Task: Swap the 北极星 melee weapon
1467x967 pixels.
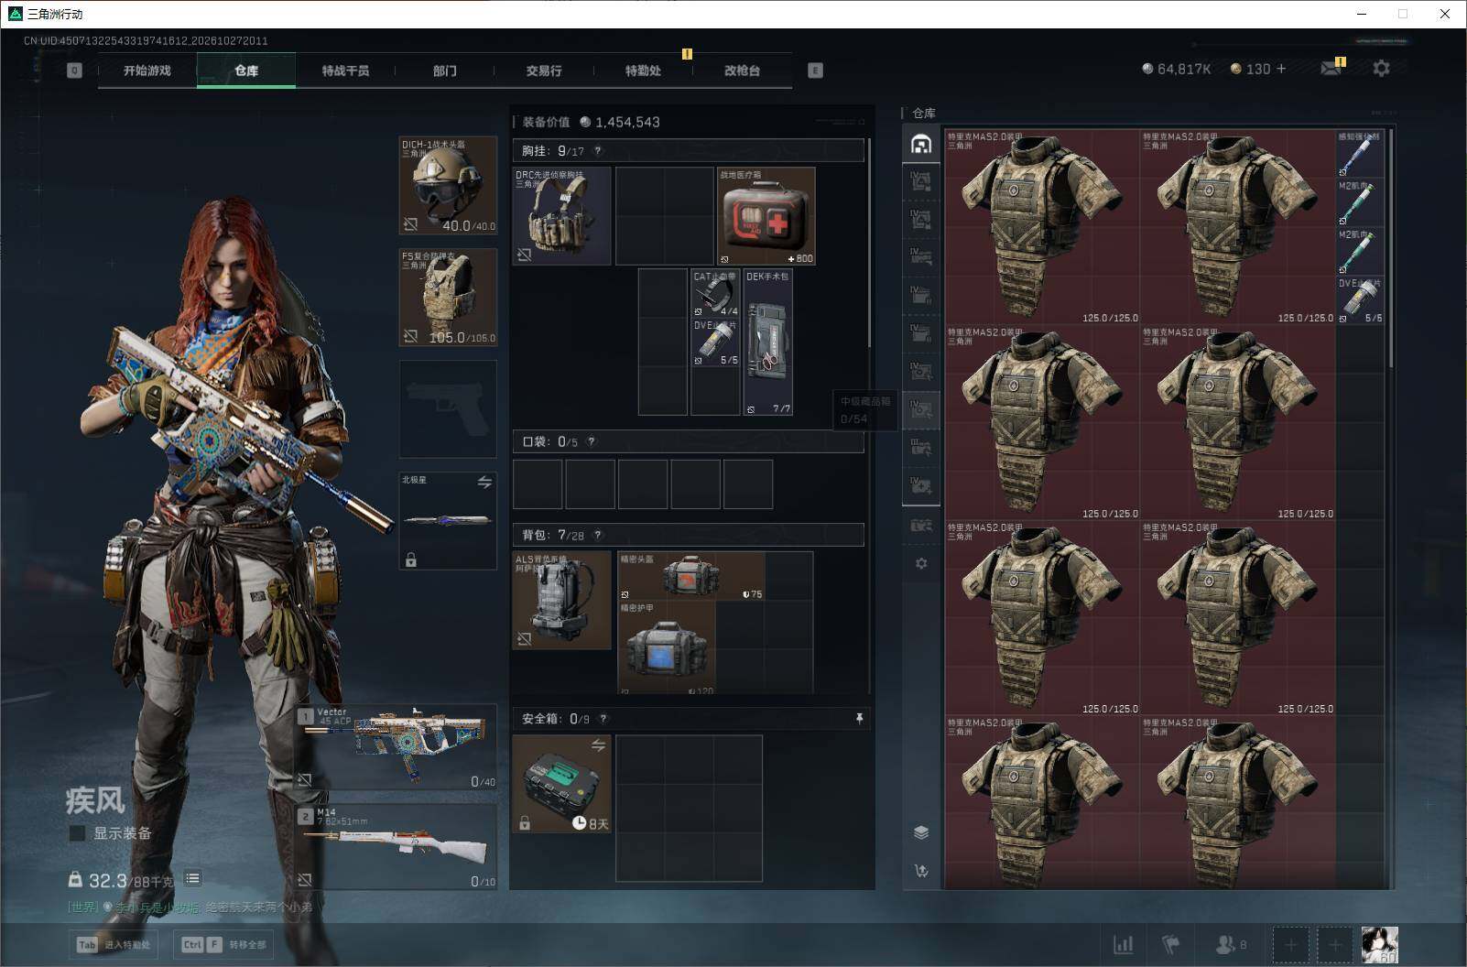Action: click(484, 482)
